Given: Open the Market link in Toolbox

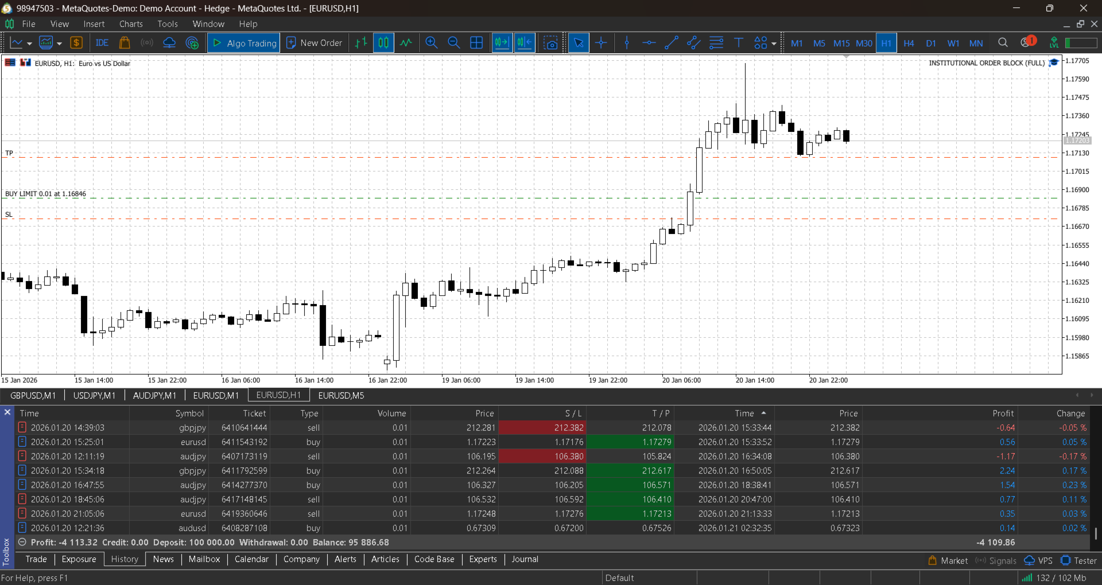Looking at the screenshot, I should pyautogui.click(x=948, y=561).
